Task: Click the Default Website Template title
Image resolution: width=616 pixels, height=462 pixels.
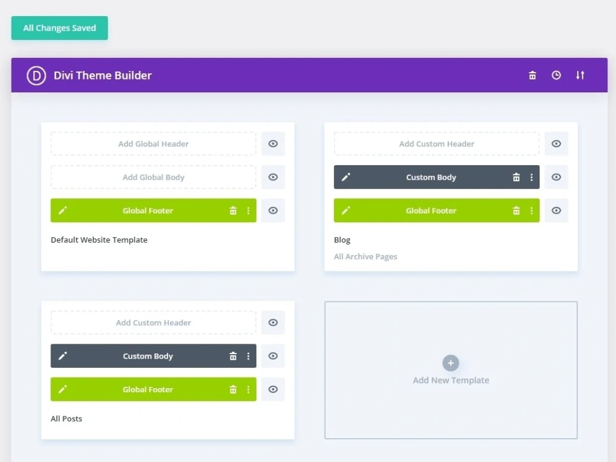Action: coord(99,240)
